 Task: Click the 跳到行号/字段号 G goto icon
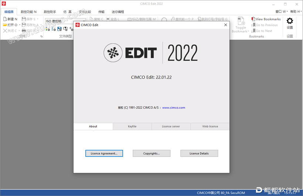pyautogui.click(x=199, y=19)
